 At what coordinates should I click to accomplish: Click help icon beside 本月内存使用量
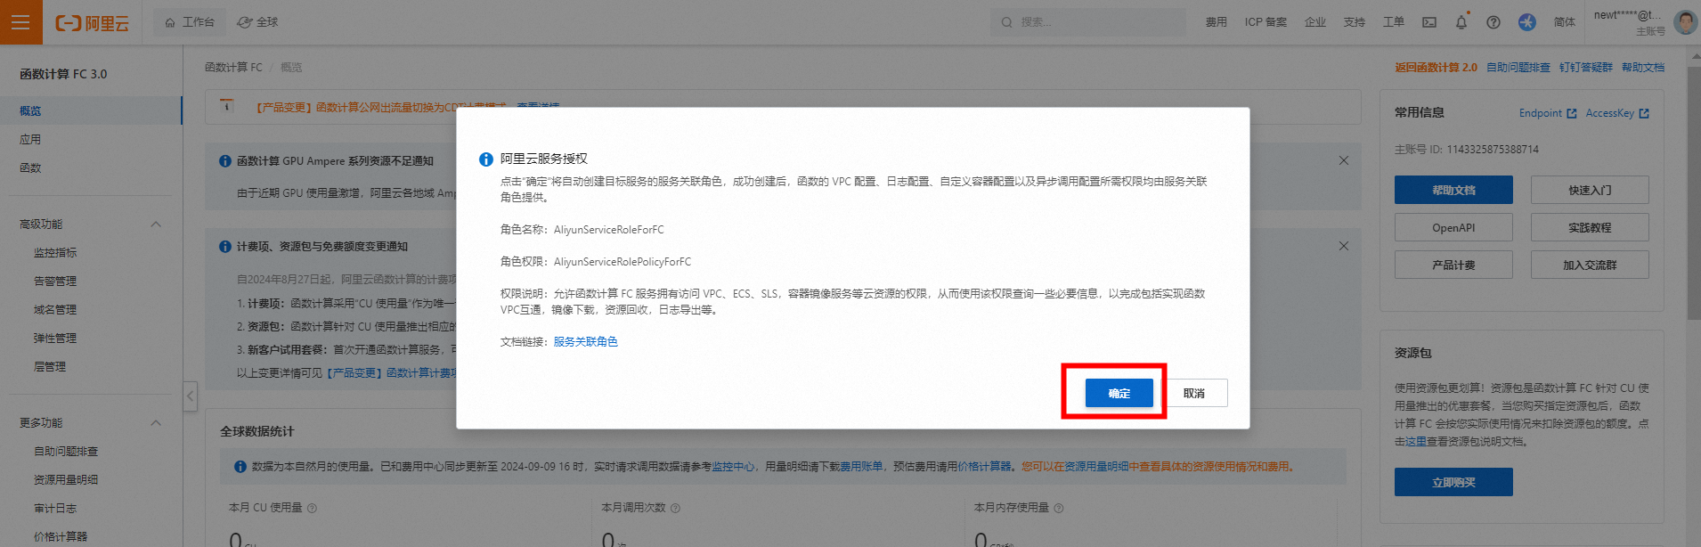click(1058, 508)
